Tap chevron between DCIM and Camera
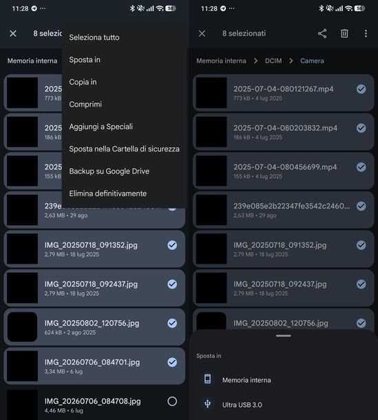Screen dimensions: 378x420 [x=291, y=61]
